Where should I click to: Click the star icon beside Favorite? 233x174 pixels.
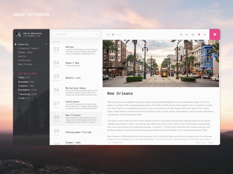[15, 44]
